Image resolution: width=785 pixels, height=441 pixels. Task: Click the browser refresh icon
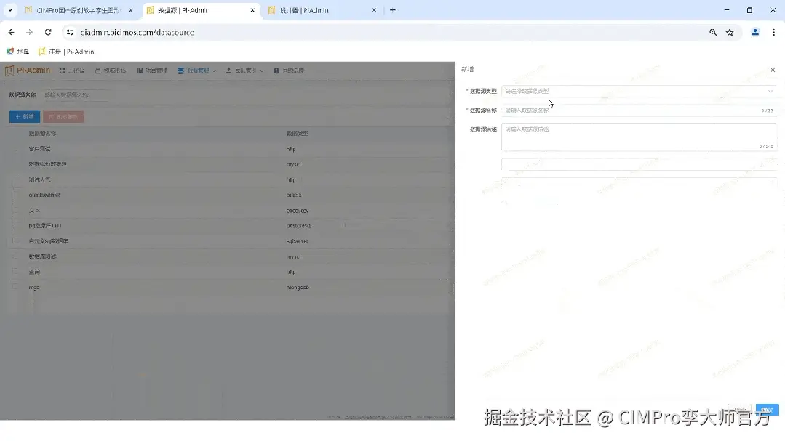[47, 32]
